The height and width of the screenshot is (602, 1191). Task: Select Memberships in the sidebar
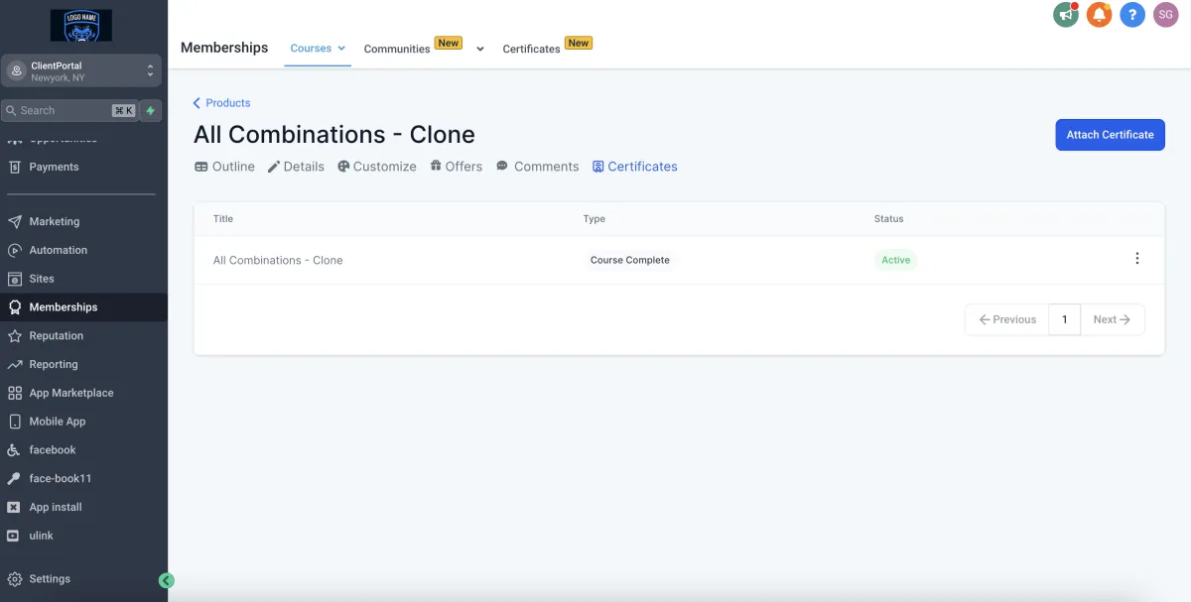coord(83,307)
